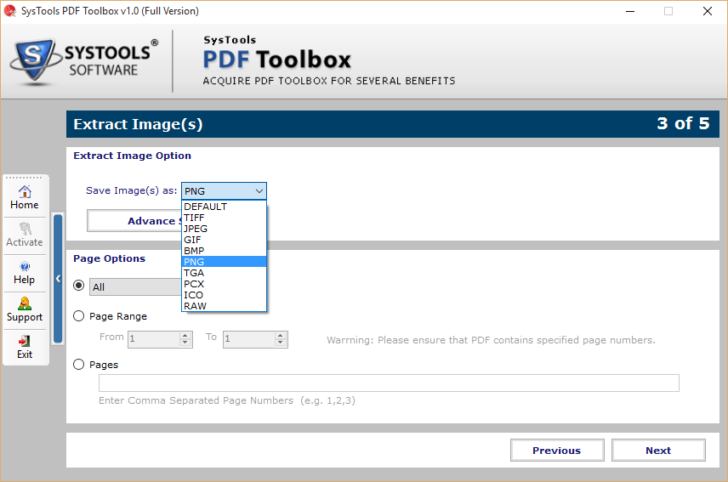728x482 pixels.
Task: Decrease the To page value
Action: (x=281, y=343)
